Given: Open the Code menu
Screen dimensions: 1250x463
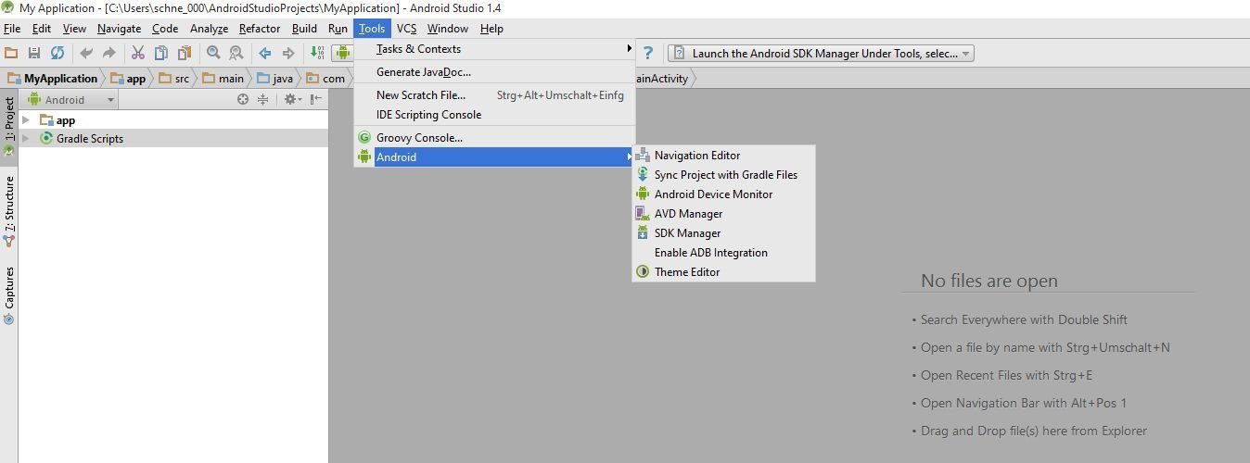Looking at the screenshot, I should (165, 29).
